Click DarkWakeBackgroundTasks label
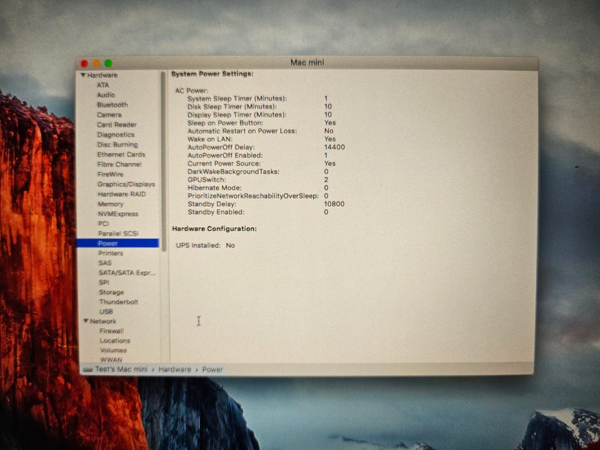 234,172
